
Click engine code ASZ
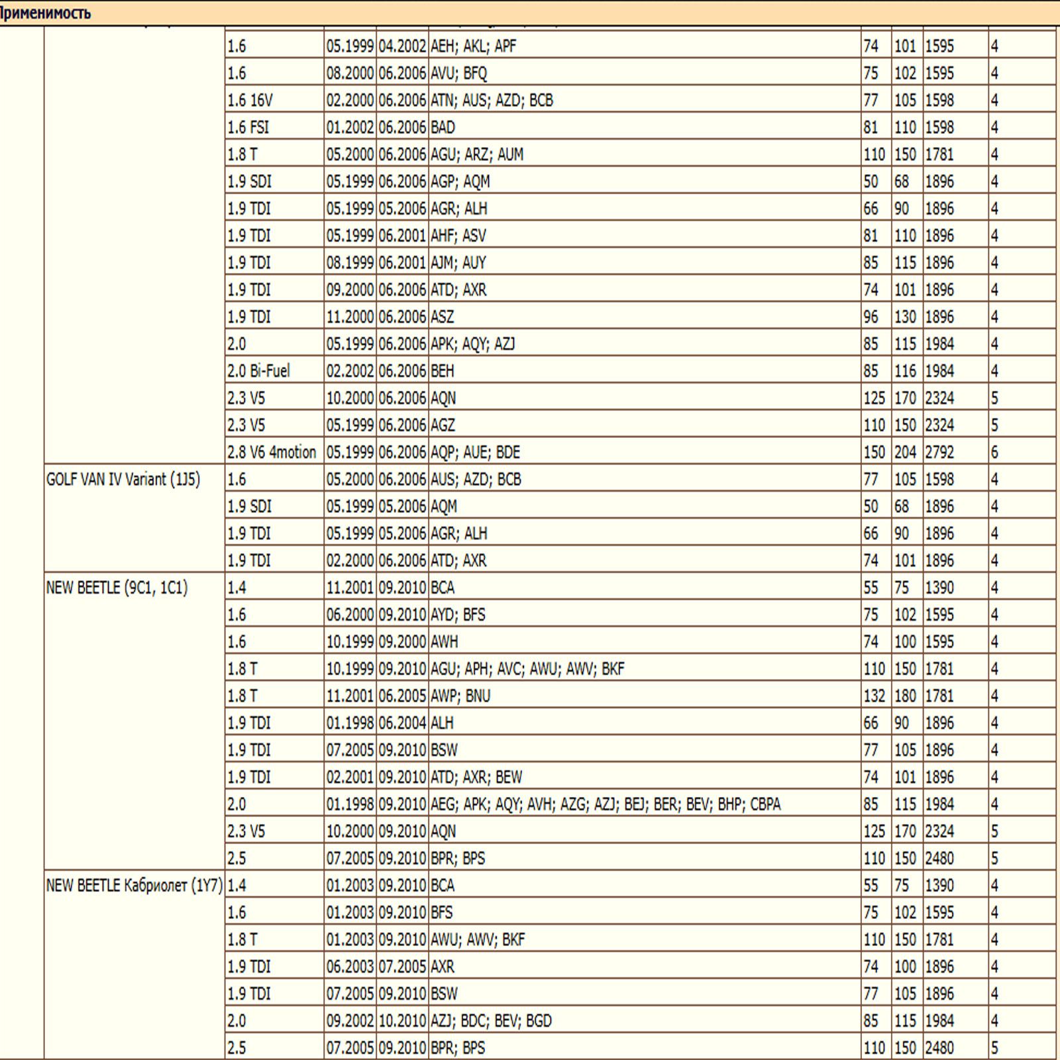443,317
